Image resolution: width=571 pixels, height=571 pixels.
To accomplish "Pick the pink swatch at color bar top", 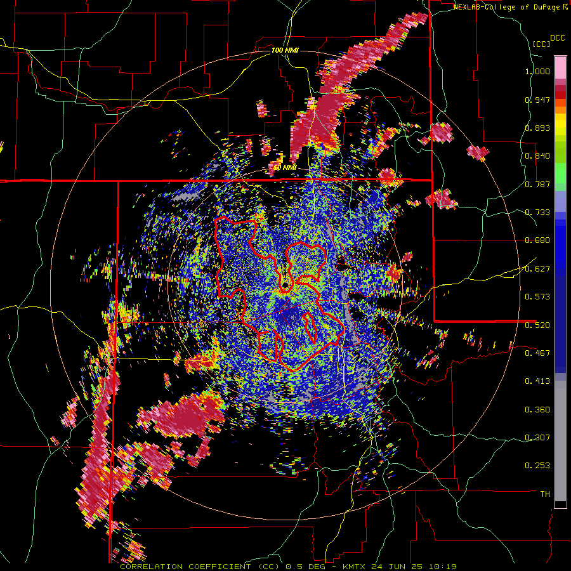I will pos(560,67).
